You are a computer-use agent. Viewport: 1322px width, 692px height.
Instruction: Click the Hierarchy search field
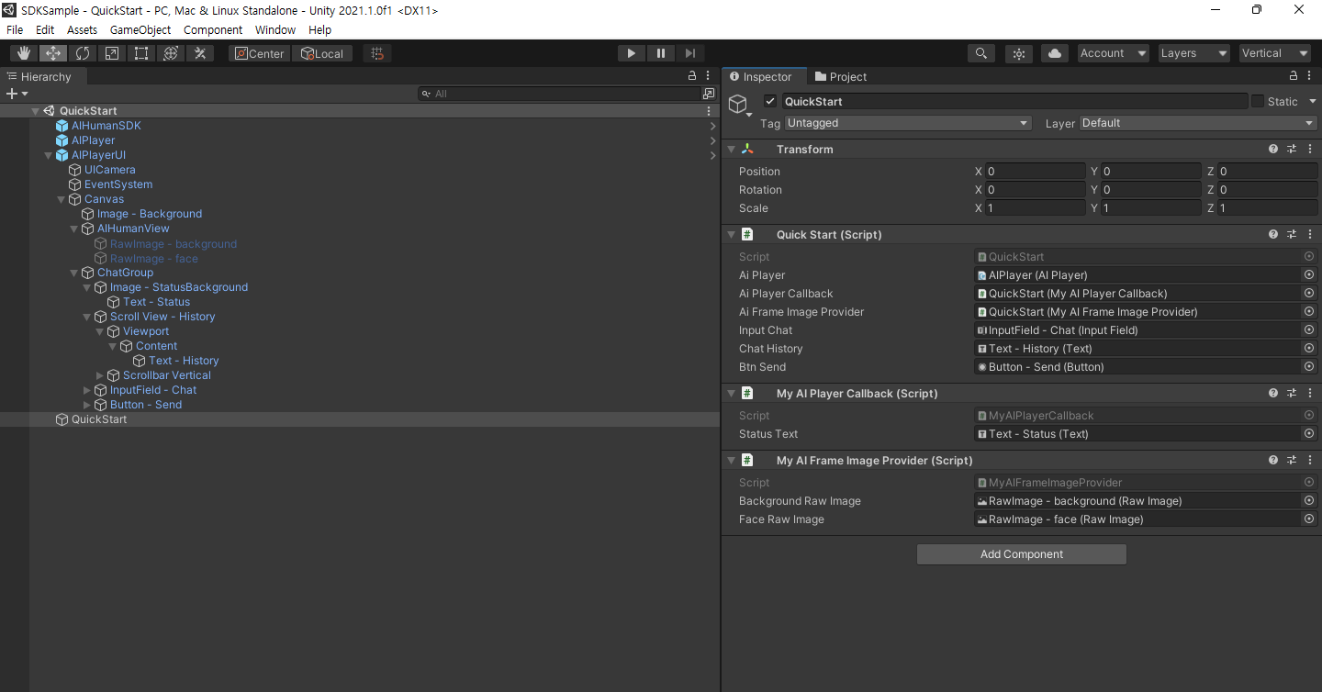click(x=560, y=94)
